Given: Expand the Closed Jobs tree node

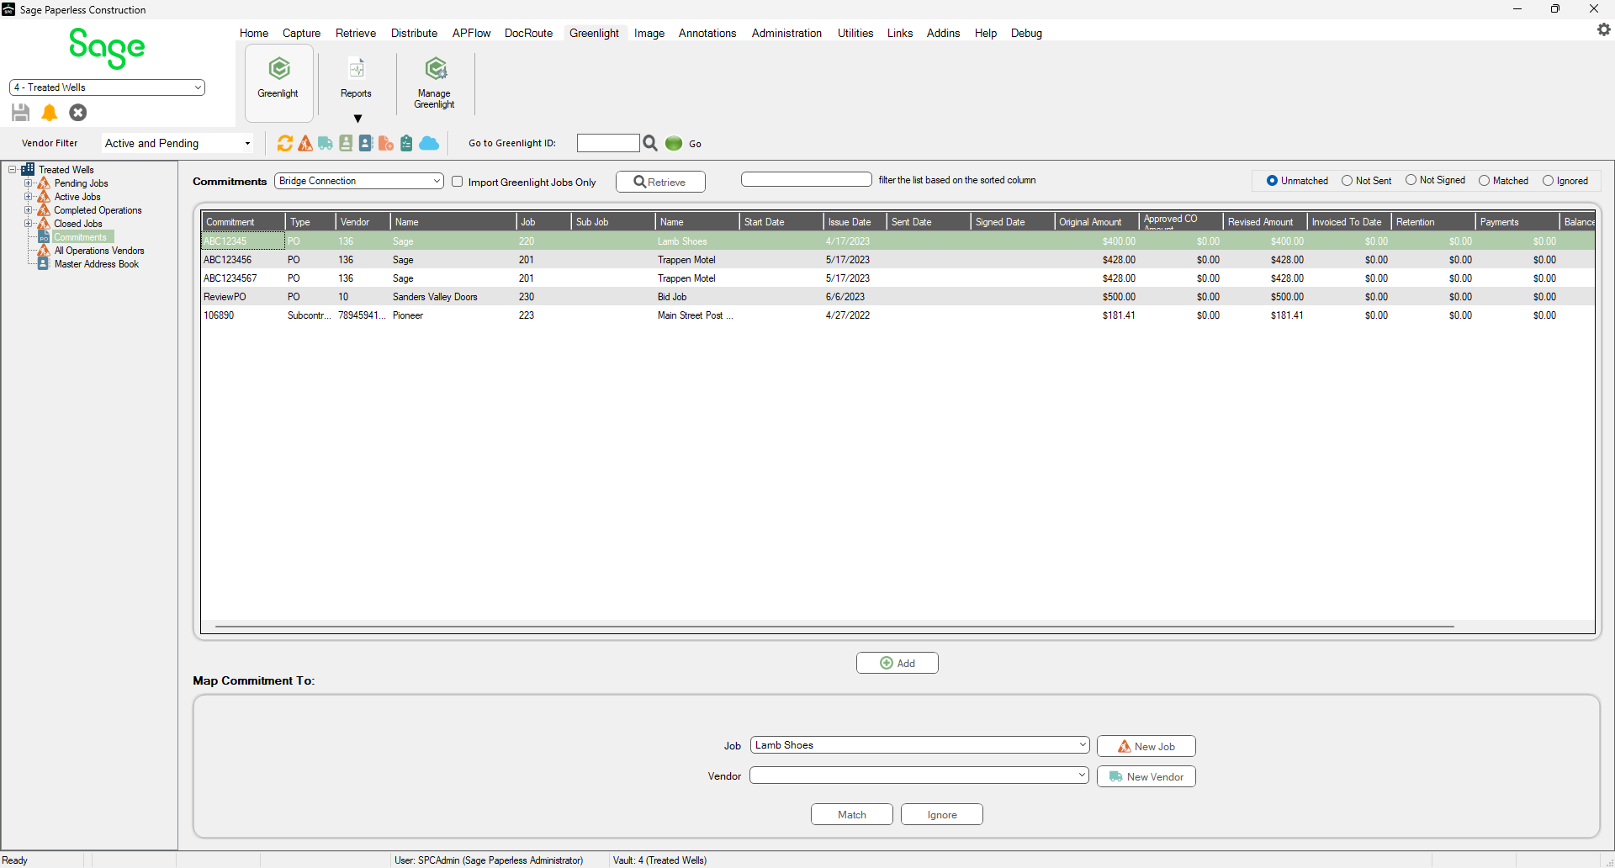Looking at the screenshot, I should (28, 223).
